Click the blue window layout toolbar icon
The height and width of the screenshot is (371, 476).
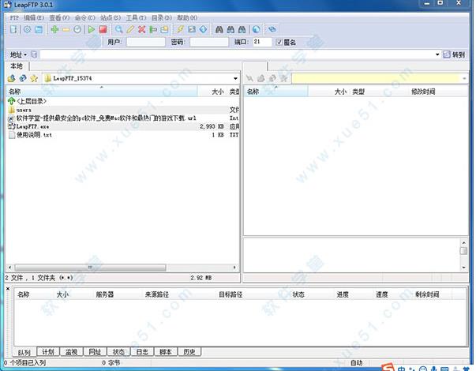coord(39,29)
